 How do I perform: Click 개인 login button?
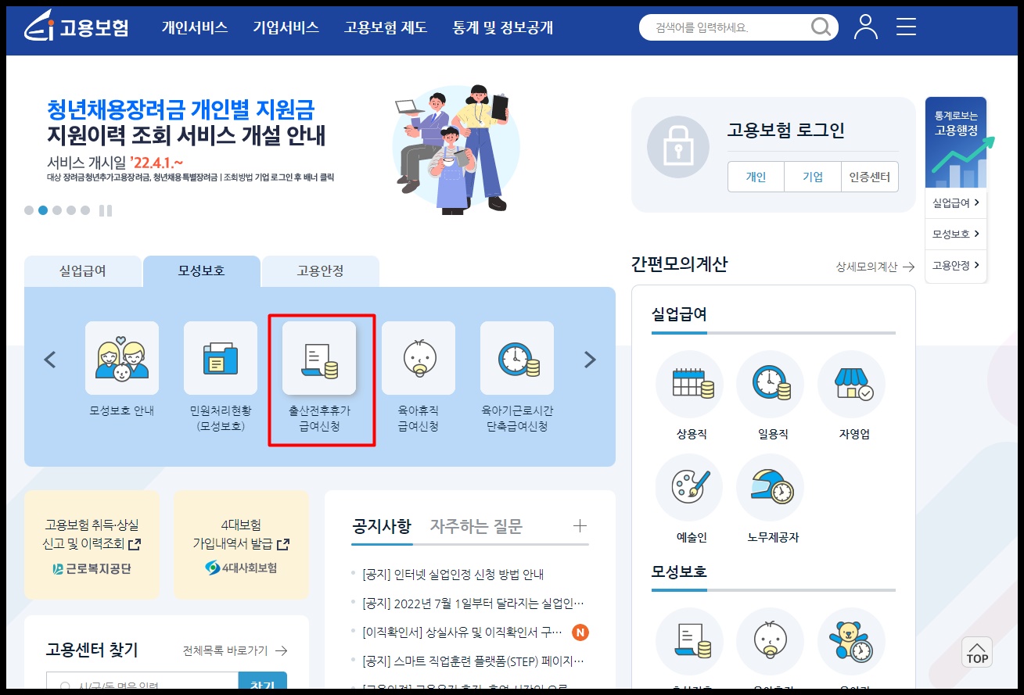point(756,177)
